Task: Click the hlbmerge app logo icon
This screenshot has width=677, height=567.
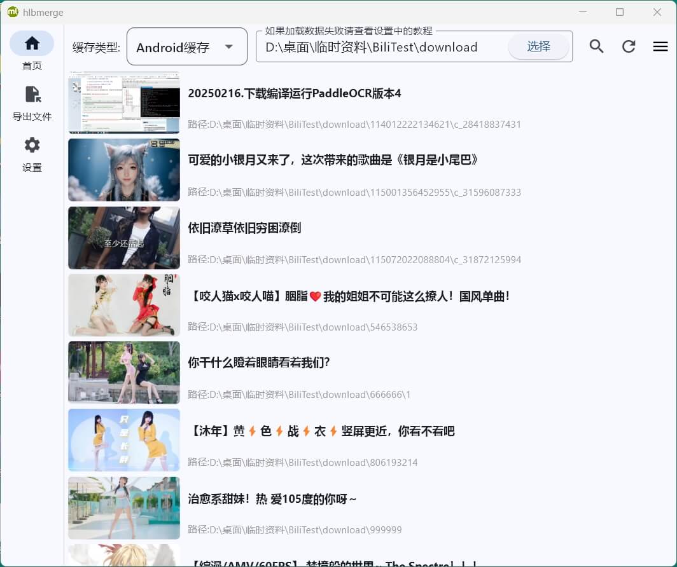Action: click(x=13, y=12)
